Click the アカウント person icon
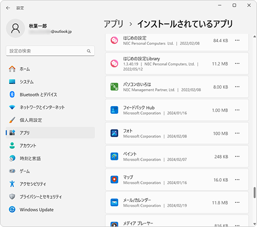The height and width of the screenshot is (227, 257). pyautogui.click(x=12, y=146)
